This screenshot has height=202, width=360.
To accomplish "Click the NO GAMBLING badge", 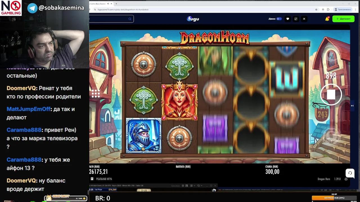I will pyautogui.click(x=11, y=8).
